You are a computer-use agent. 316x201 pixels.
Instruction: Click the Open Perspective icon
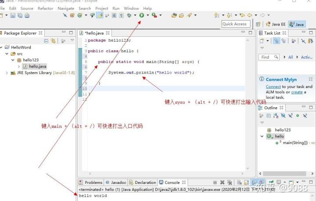(x=258, y=25)
